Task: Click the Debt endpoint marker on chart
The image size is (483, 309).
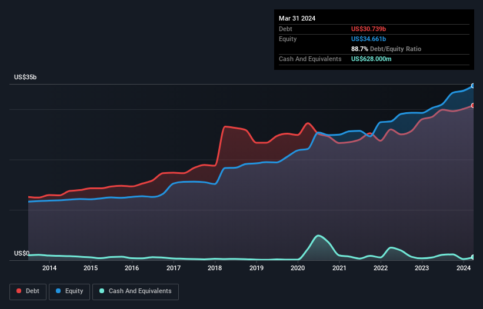Action: (473, 106)
